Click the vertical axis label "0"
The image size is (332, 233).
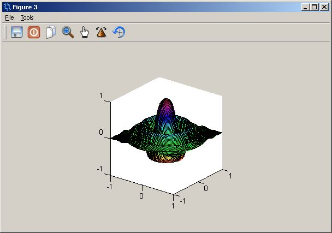[101, 132]
